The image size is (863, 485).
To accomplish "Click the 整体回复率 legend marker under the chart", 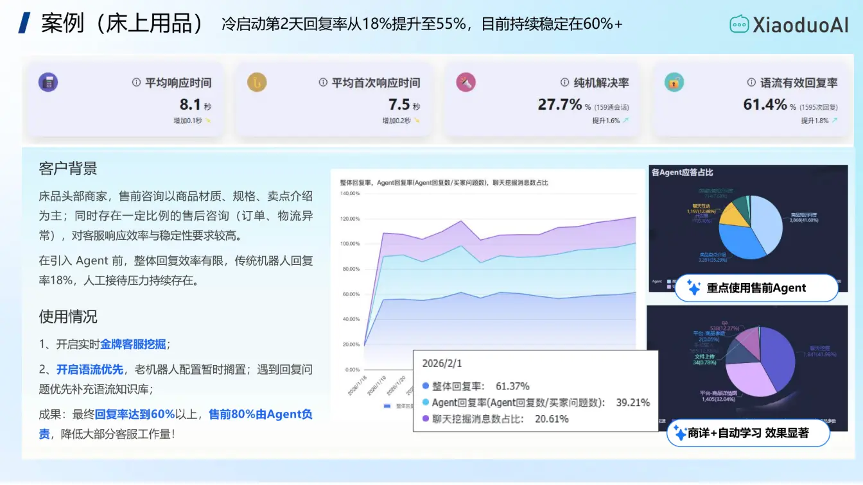I will click(387, 406).
